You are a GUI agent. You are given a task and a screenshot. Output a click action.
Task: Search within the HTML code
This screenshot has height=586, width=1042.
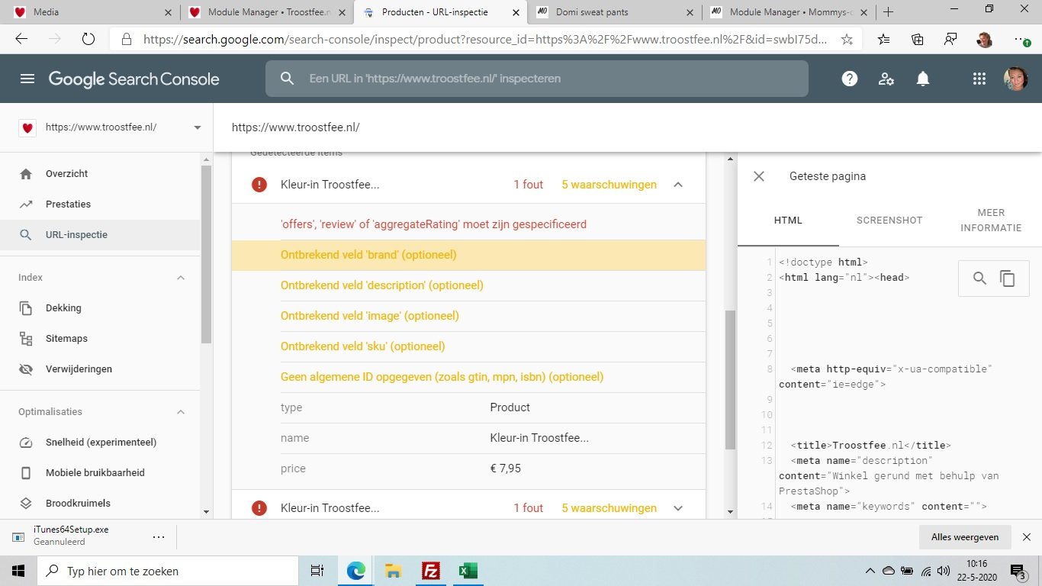tap(979, 279)
